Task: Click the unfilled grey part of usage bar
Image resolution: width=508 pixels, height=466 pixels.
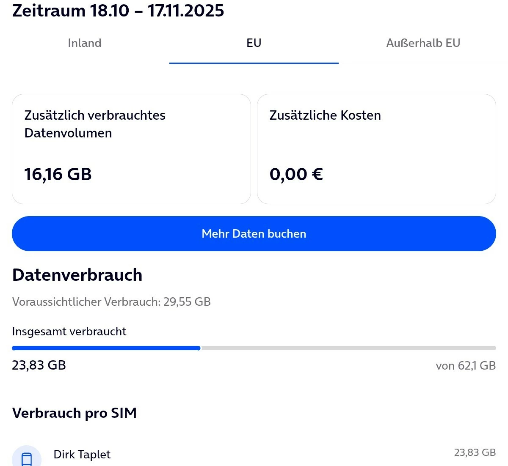Action: (347, 348)
